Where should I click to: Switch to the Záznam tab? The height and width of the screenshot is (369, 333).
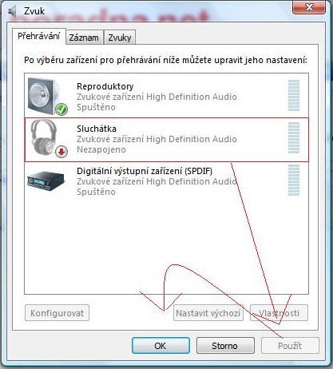pos(84,38)
